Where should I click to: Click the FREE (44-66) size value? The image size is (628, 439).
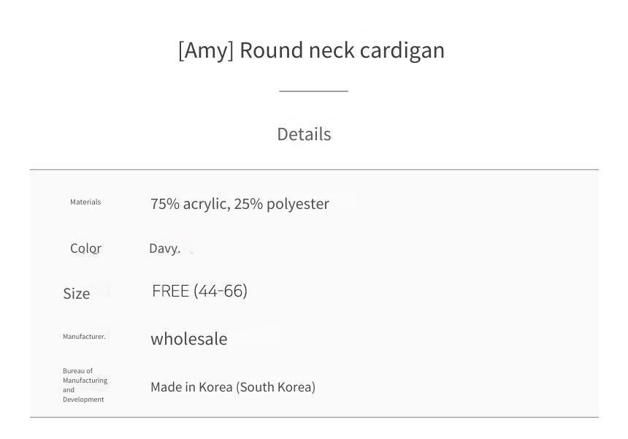pos(199,291)
